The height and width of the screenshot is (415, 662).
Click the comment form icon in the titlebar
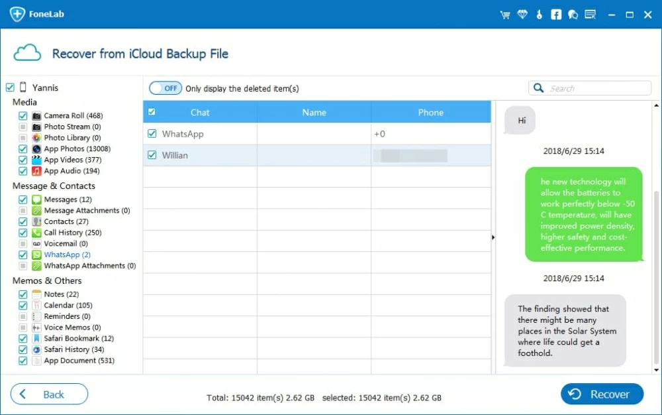click(590, 13)
